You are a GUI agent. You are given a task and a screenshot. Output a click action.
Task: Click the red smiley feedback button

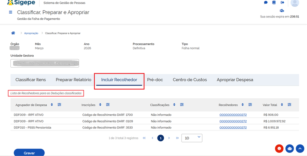pyautogui.click(x=279, y=148)
